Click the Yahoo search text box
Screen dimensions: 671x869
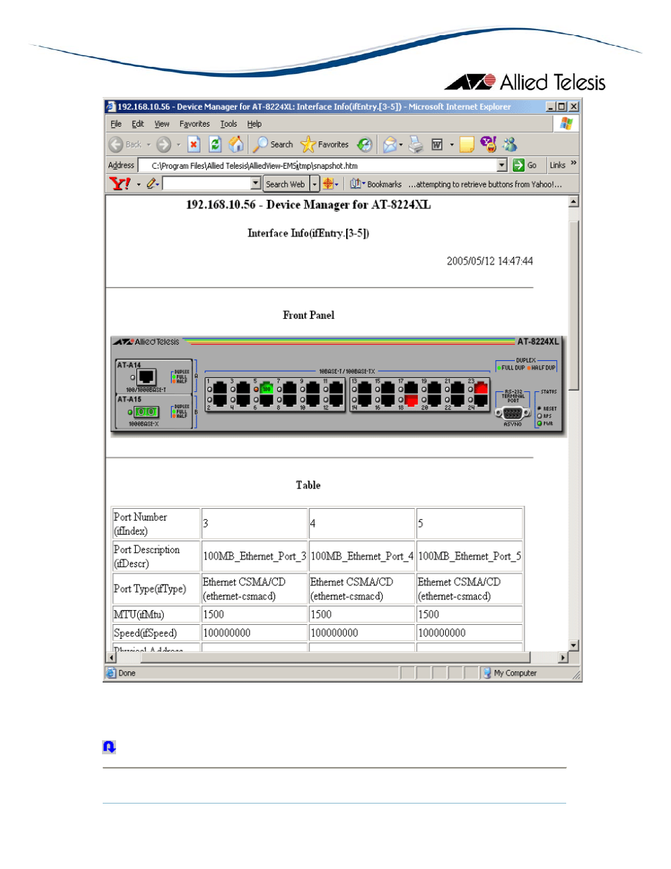(x=207, y=184)
